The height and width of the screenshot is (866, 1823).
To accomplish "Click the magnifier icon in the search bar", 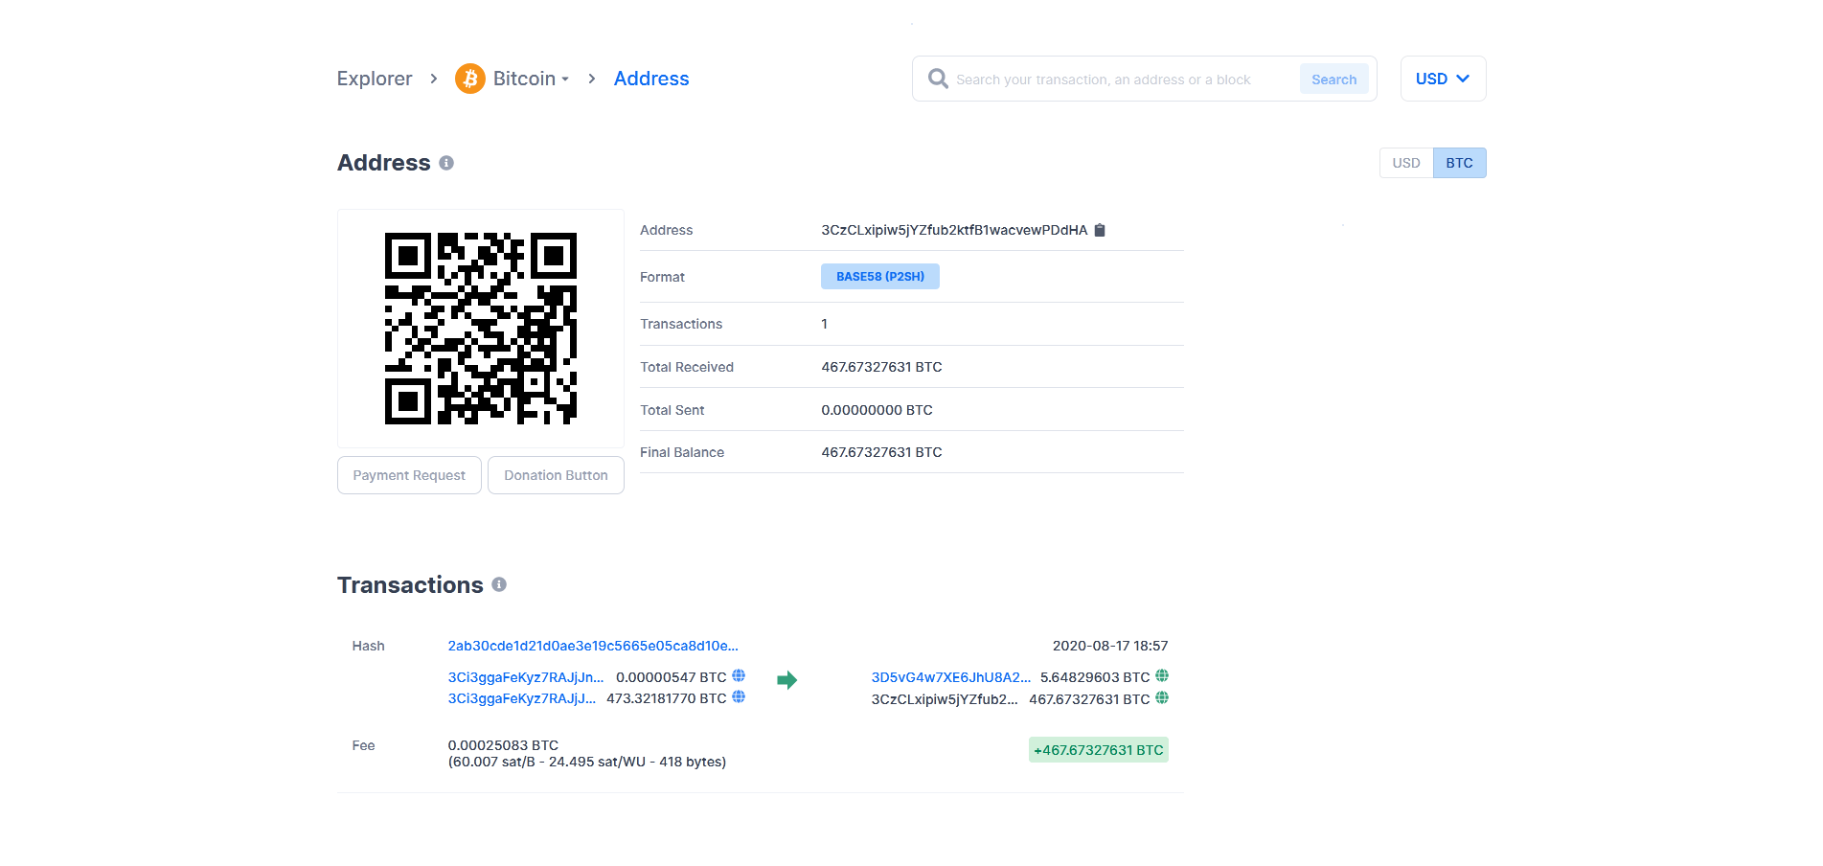I will (937, 79).
